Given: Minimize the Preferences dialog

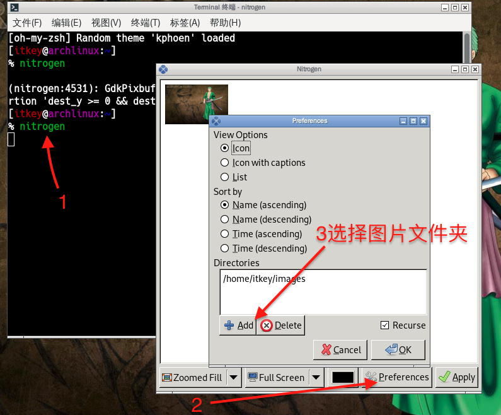Looking at the screenshot, I should click(403, 121).
